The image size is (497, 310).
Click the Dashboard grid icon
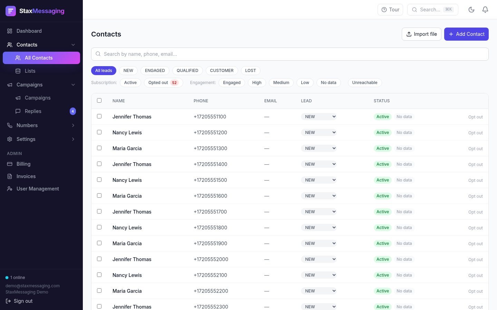point(10,31)
